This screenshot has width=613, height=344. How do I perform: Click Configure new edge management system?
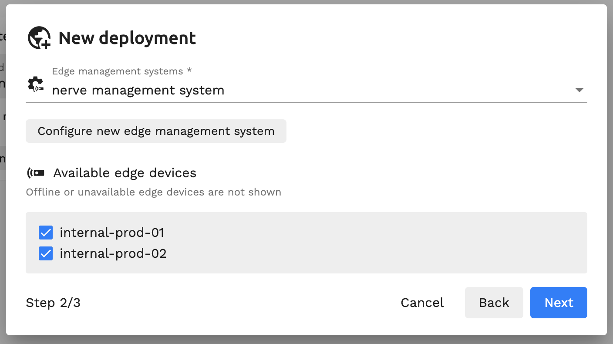[x=156, y=131]
